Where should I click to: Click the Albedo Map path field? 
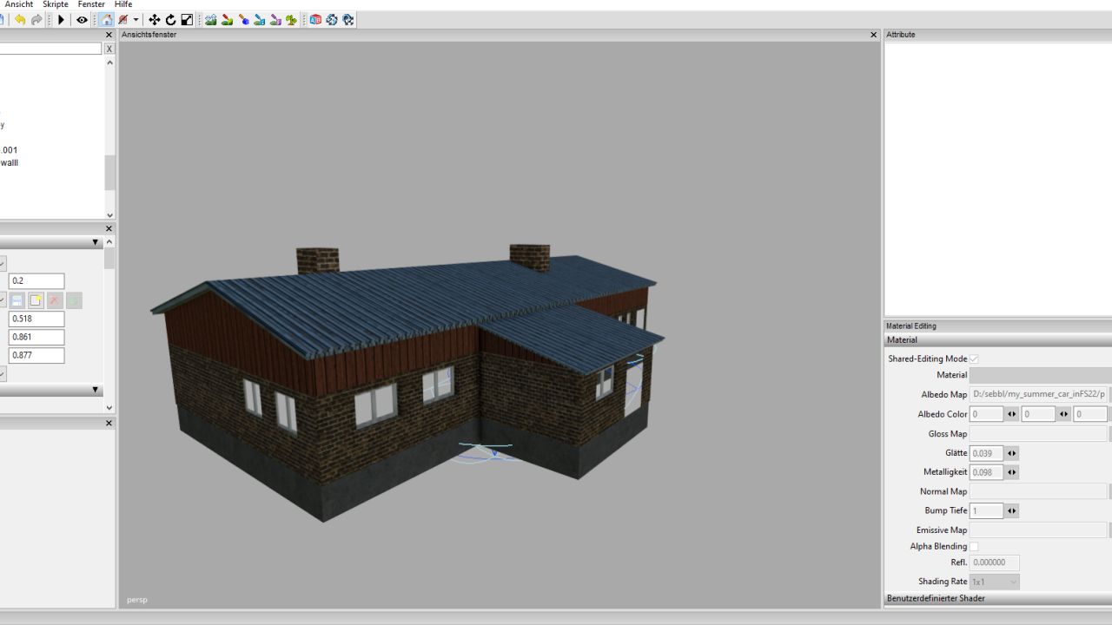(x=1039, y=394)
